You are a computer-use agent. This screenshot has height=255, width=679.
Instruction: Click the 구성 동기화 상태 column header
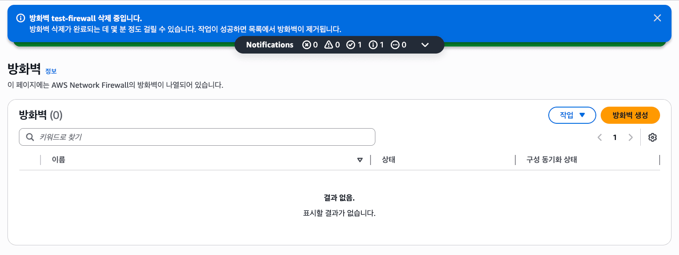click(x=552, y=160)
